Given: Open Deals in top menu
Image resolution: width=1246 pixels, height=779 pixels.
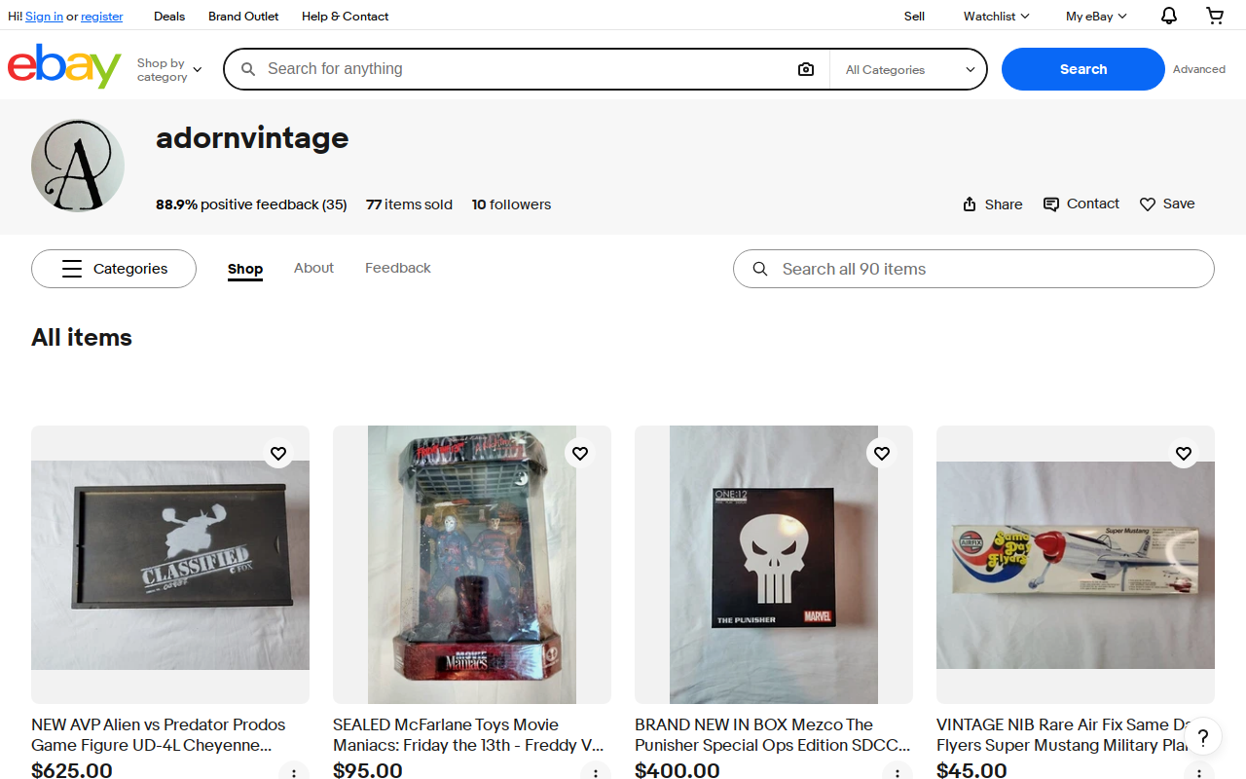Looking at the screenshot, I should coord(169,16).
